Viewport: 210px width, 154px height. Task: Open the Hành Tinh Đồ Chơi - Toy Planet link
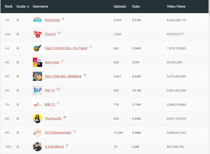66,48
